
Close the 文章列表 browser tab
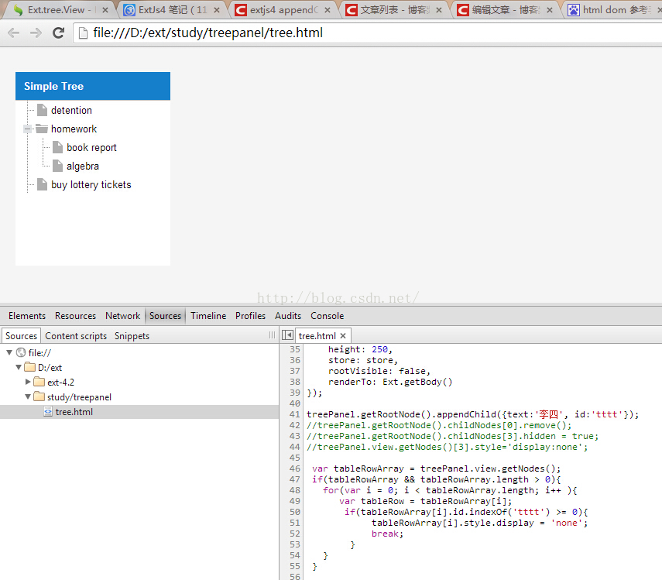coord(439,10)
